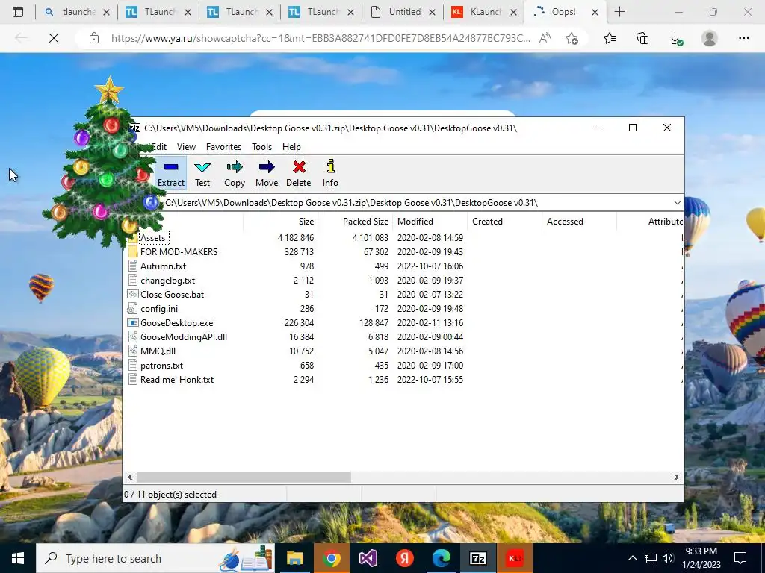Close the Oops! browser tab
The image size is (765, 573).
pos(595,13)
